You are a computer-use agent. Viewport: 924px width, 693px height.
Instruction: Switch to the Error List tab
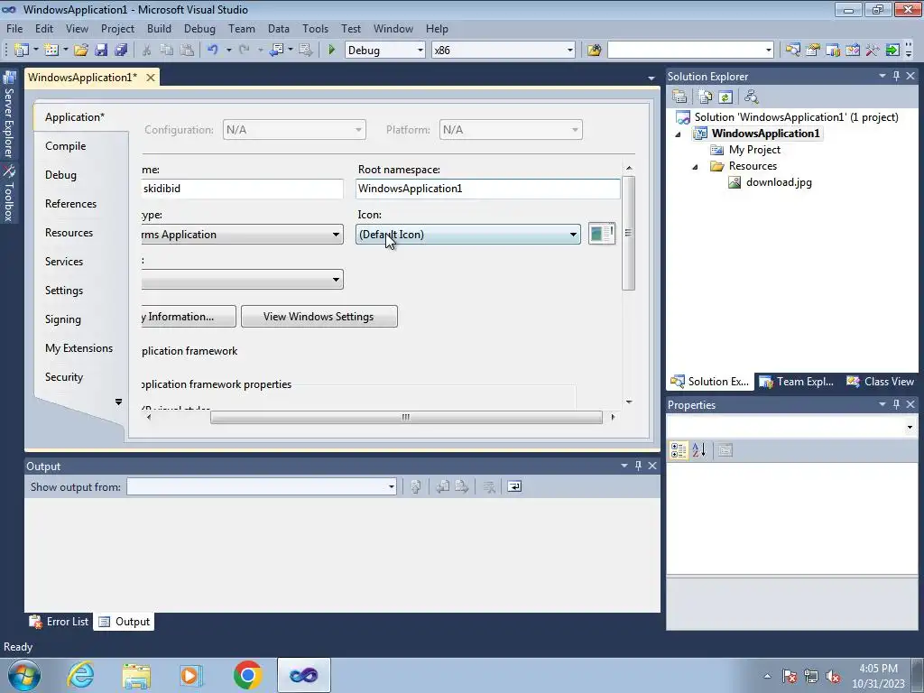pos(60,622)
